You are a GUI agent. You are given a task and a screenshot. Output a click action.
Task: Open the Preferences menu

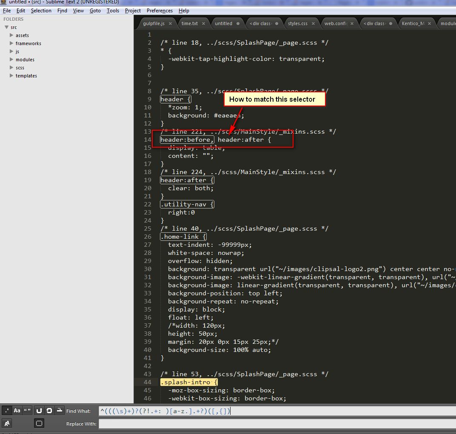[x=160, y=11]
